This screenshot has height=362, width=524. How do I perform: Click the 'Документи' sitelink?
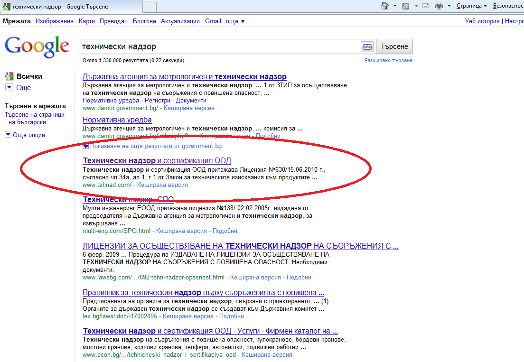pyautogui.click(x=191, y=100)
